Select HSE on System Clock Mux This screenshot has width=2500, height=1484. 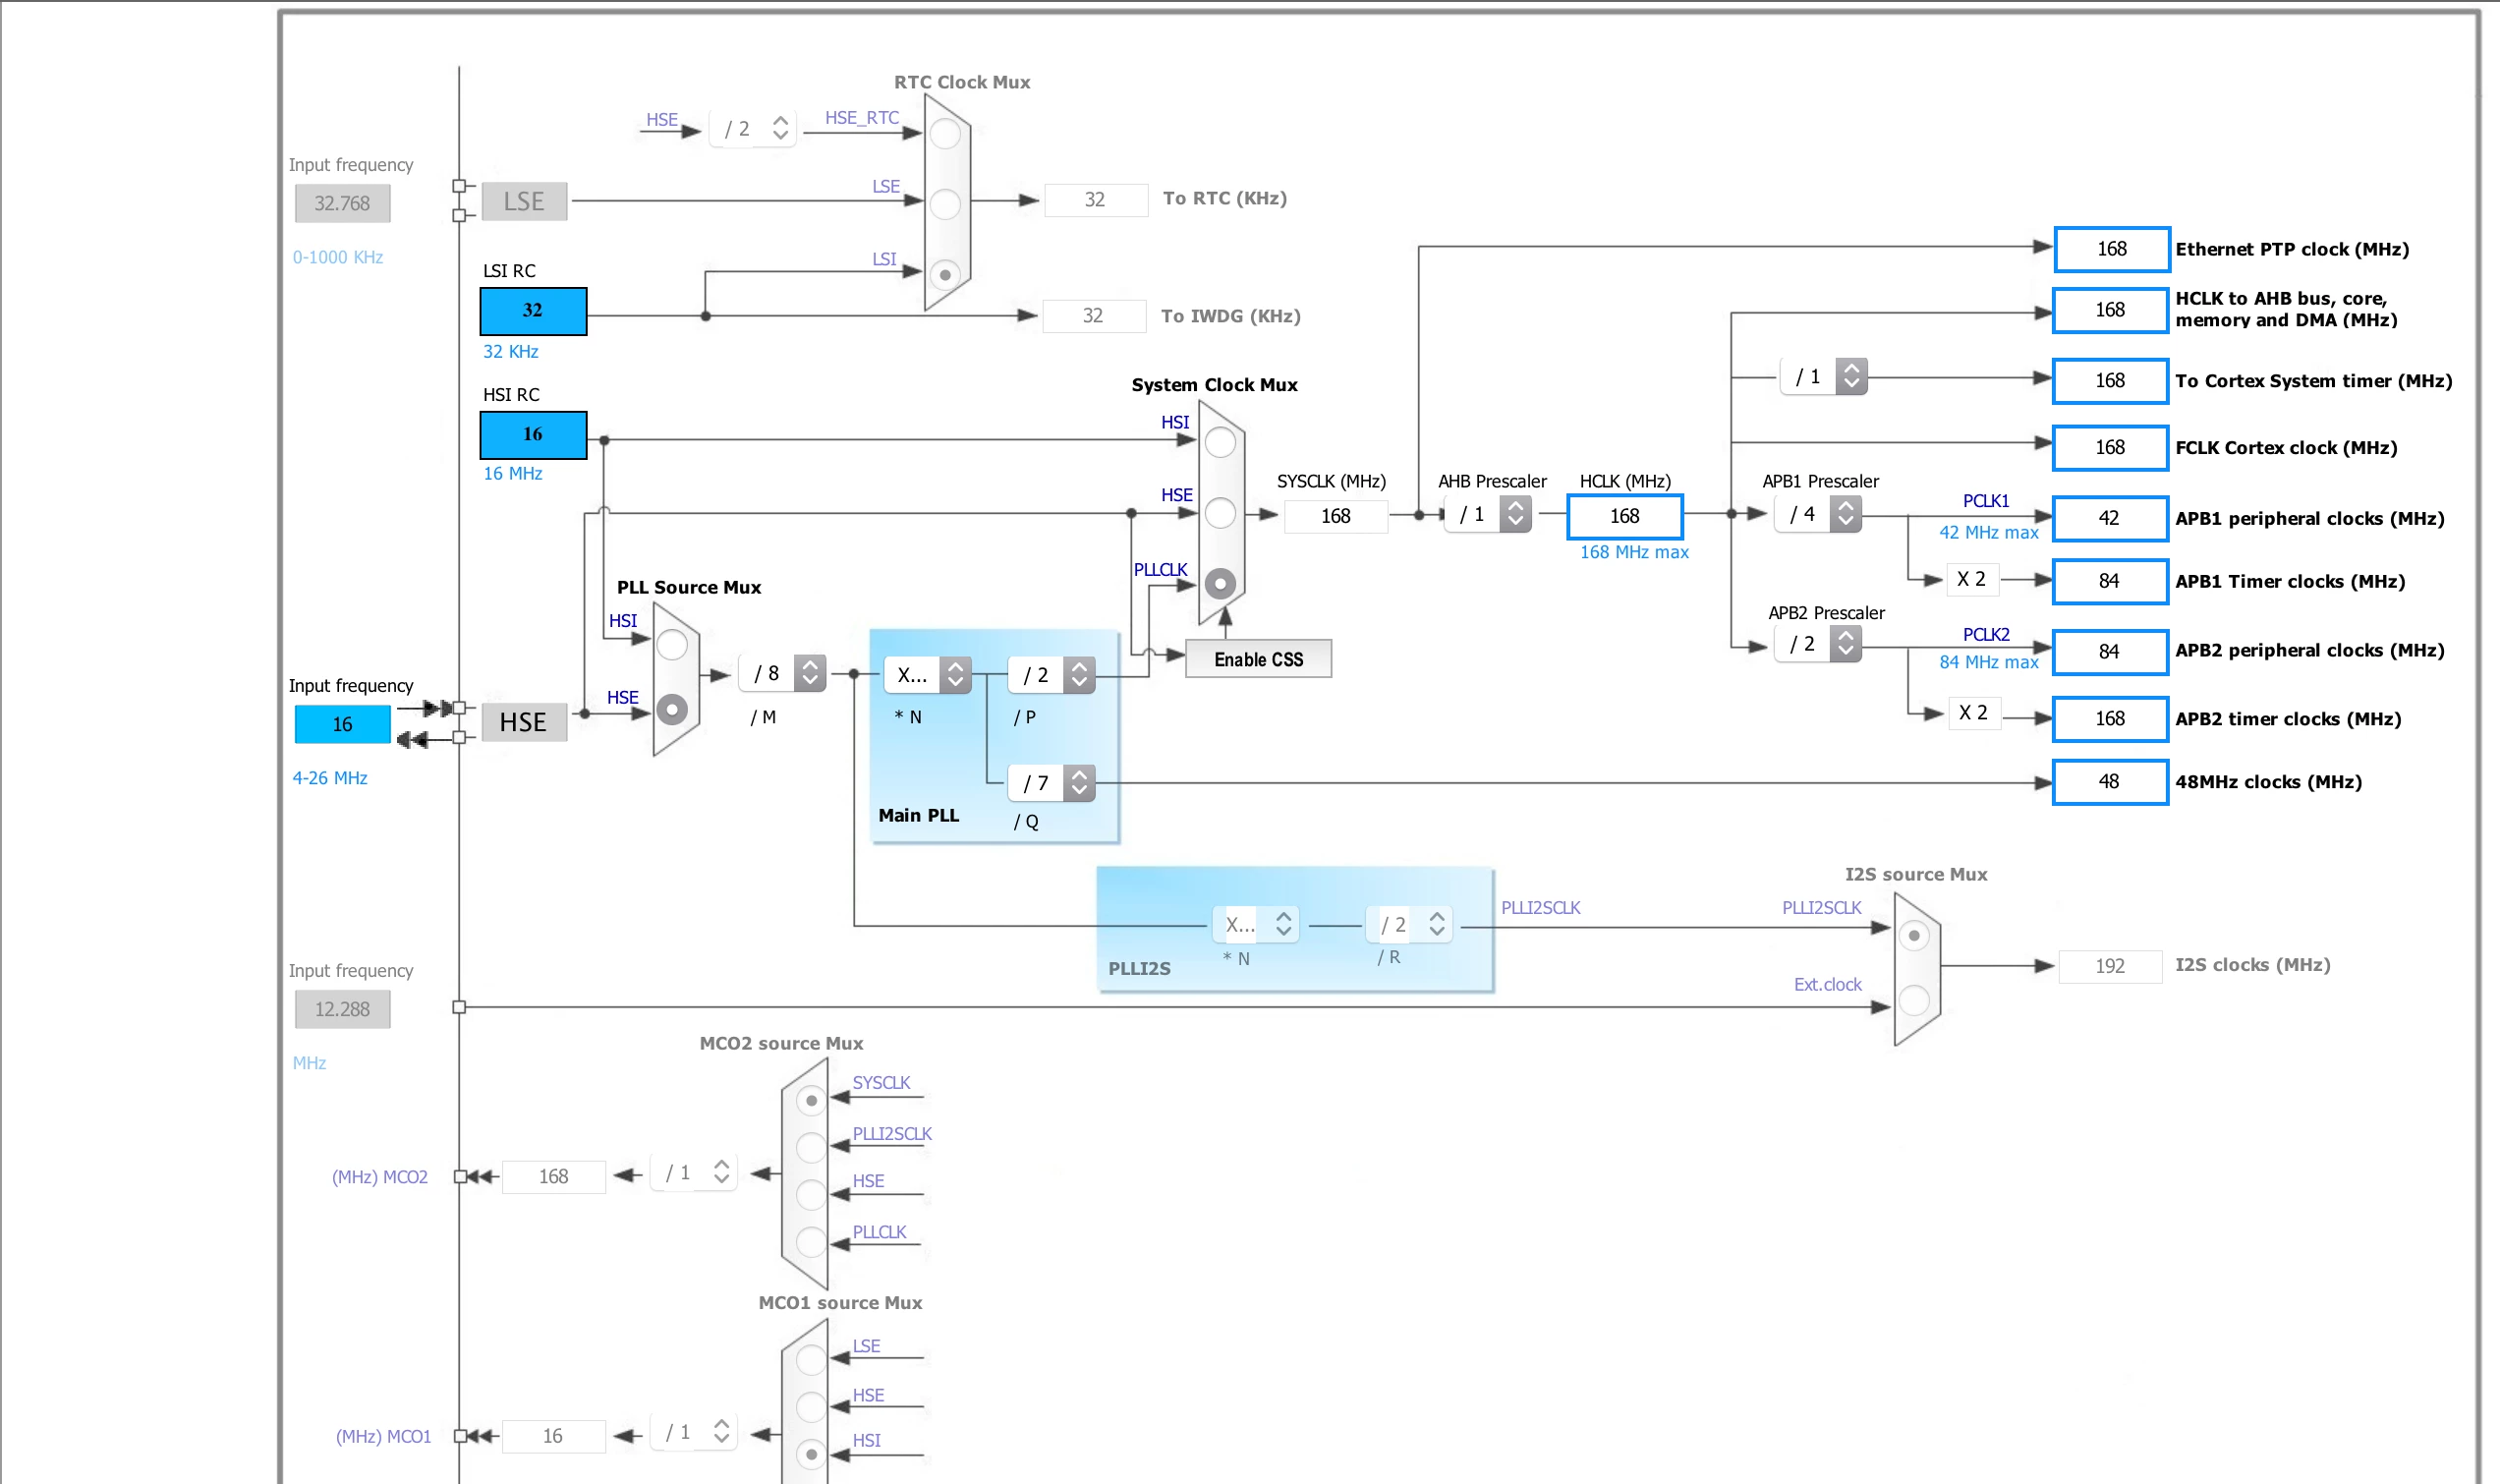(1220, 513)
